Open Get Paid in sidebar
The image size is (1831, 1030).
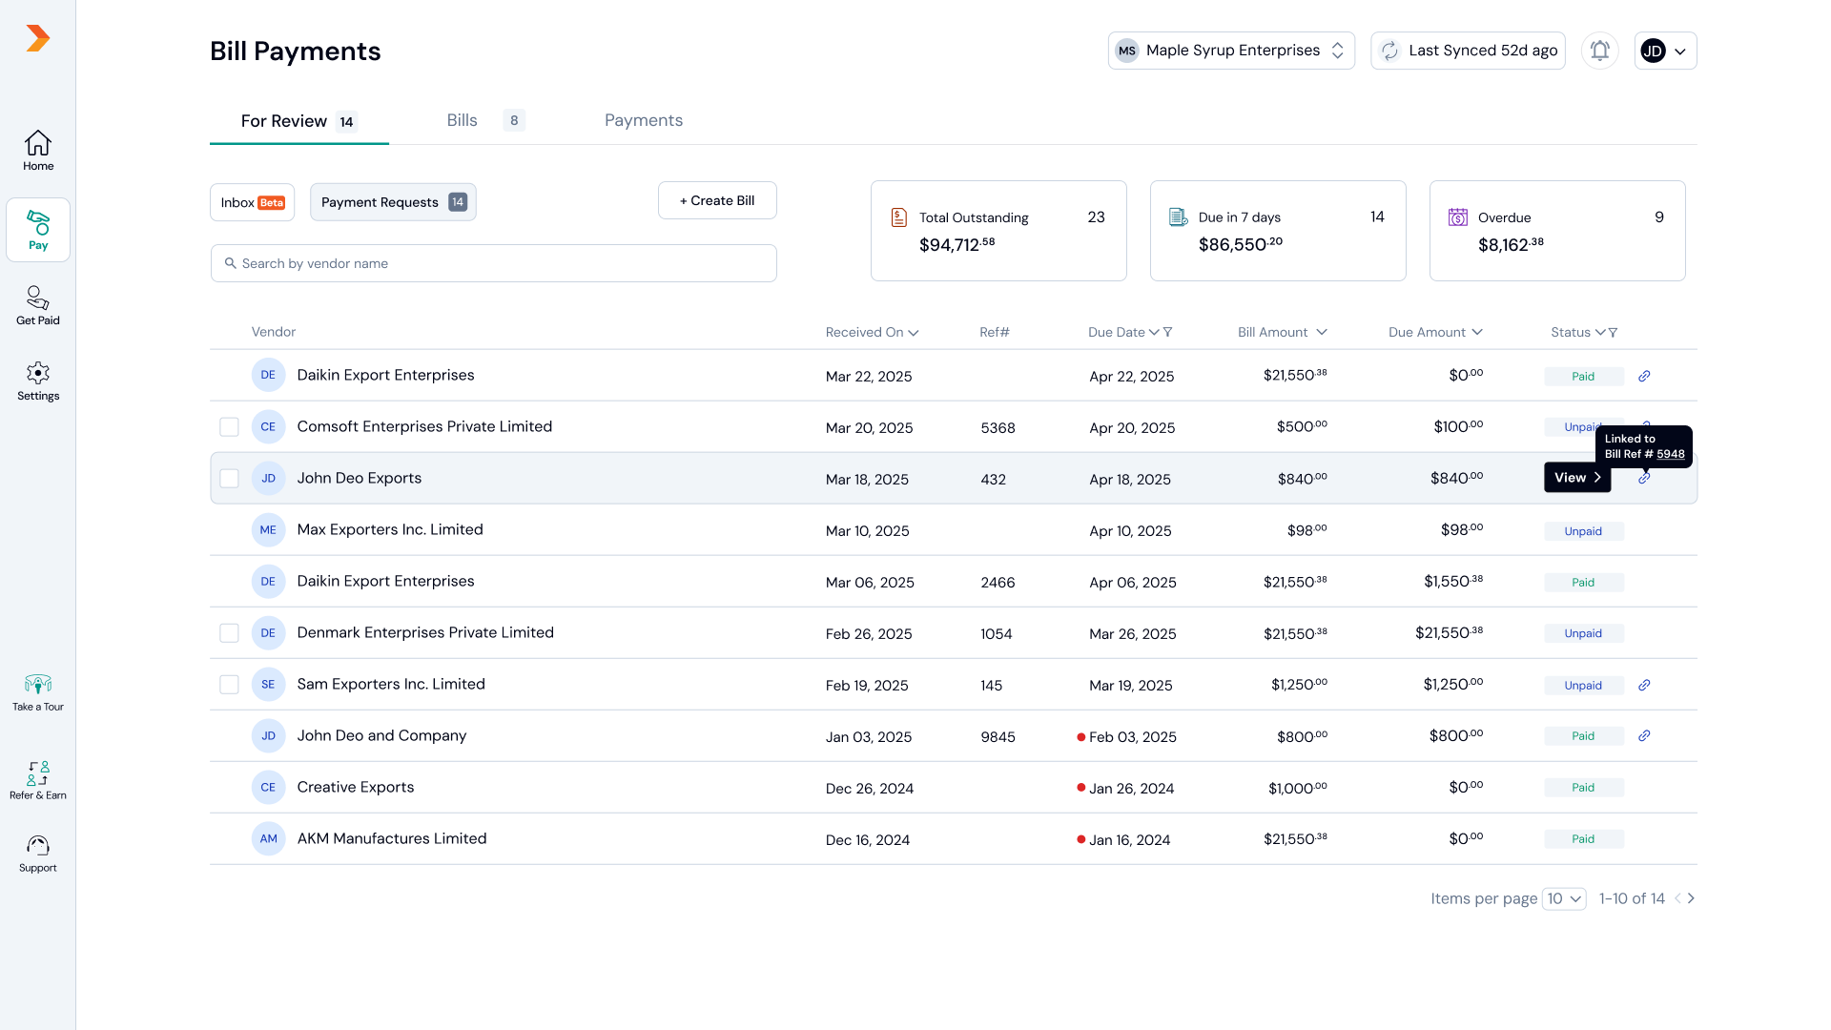[38, 305]
